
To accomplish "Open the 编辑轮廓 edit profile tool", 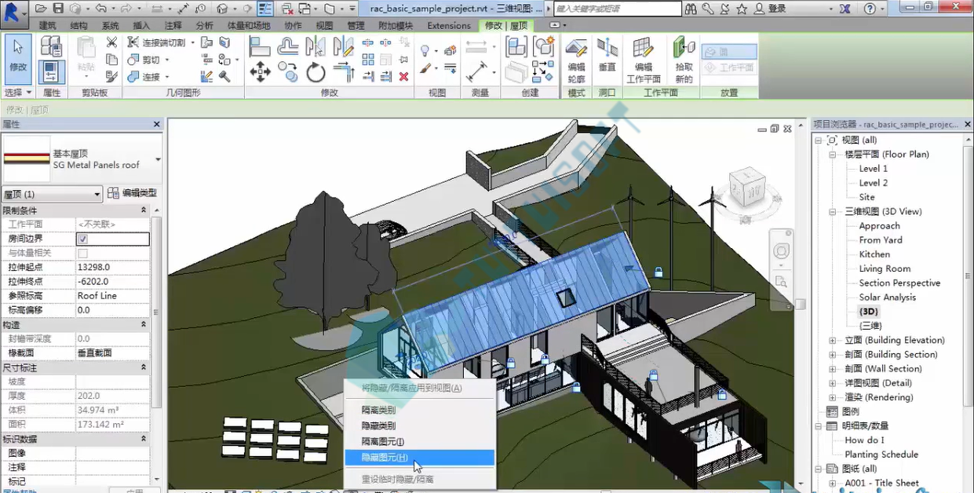I will tap(576, 60).
